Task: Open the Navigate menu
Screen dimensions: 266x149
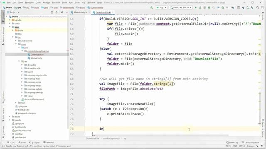Action: click(29, 2)
